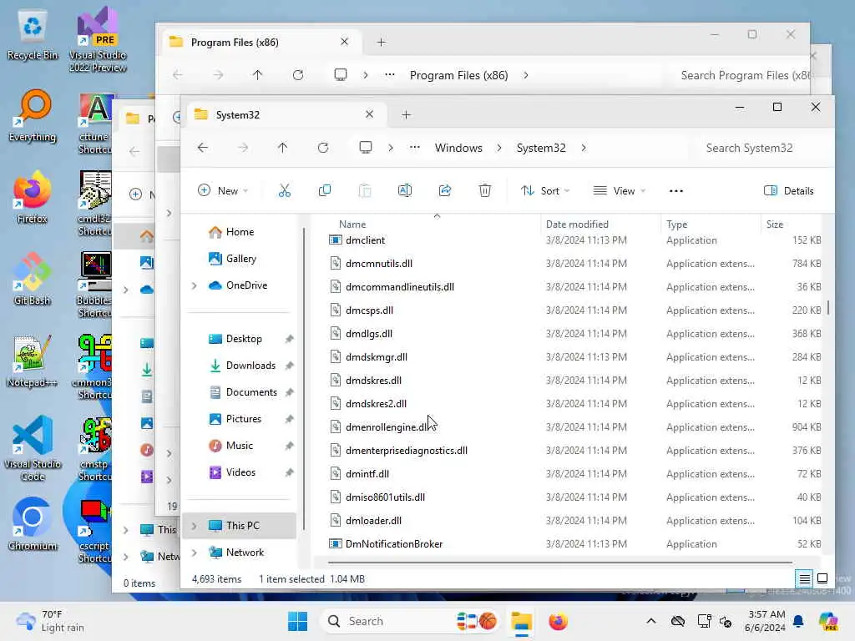Open the View dropdown menu
Image resolution: width=855 pixels, height=641 pixels.
pyautogui.click(x=620, y=190)
